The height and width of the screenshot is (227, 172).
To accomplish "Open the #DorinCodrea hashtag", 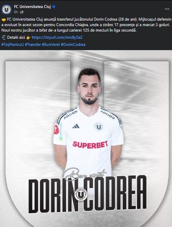I will (73, 45).
